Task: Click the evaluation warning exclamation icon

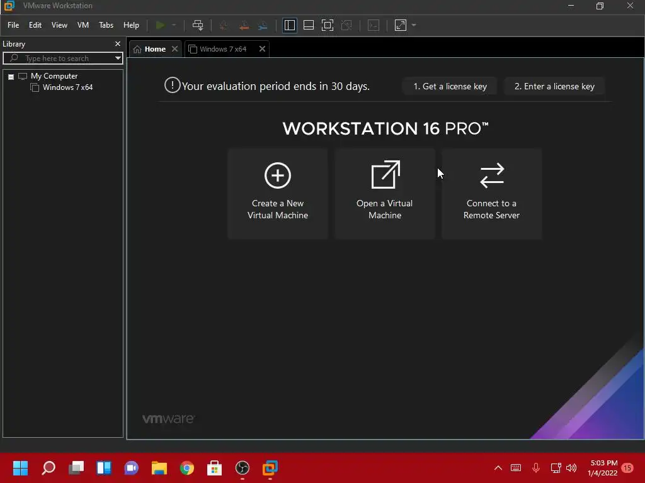Action: (173, 86)
